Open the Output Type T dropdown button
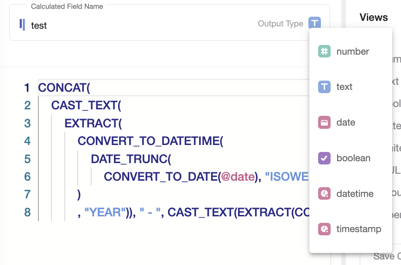Screen dimensions: 401x265 (314, 23)
